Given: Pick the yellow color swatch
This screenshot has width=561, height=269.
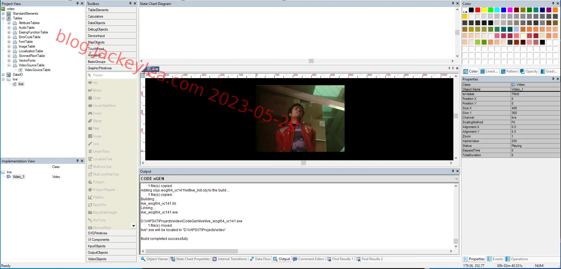Looking at the screenshot, I should click(484, 10).
